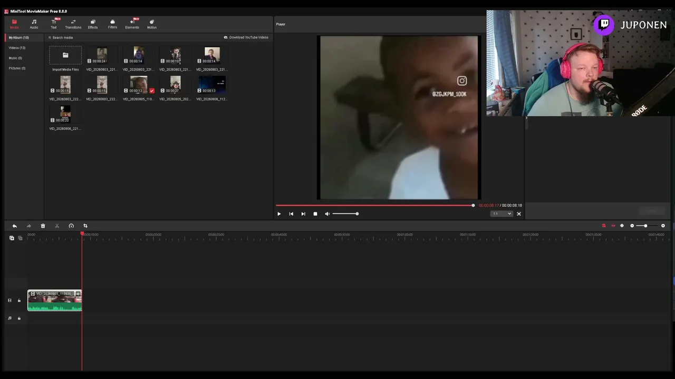This screenshot has width=675, height=379.
Task: Click the Import Media Files box
Action: point(65,55)
